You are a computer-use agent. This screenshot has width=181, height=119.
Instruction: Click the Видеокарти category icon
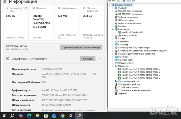click(116, 29)
